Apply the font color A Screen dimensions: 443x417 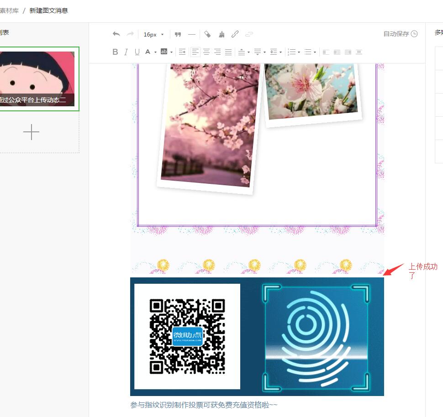[148, 52]
